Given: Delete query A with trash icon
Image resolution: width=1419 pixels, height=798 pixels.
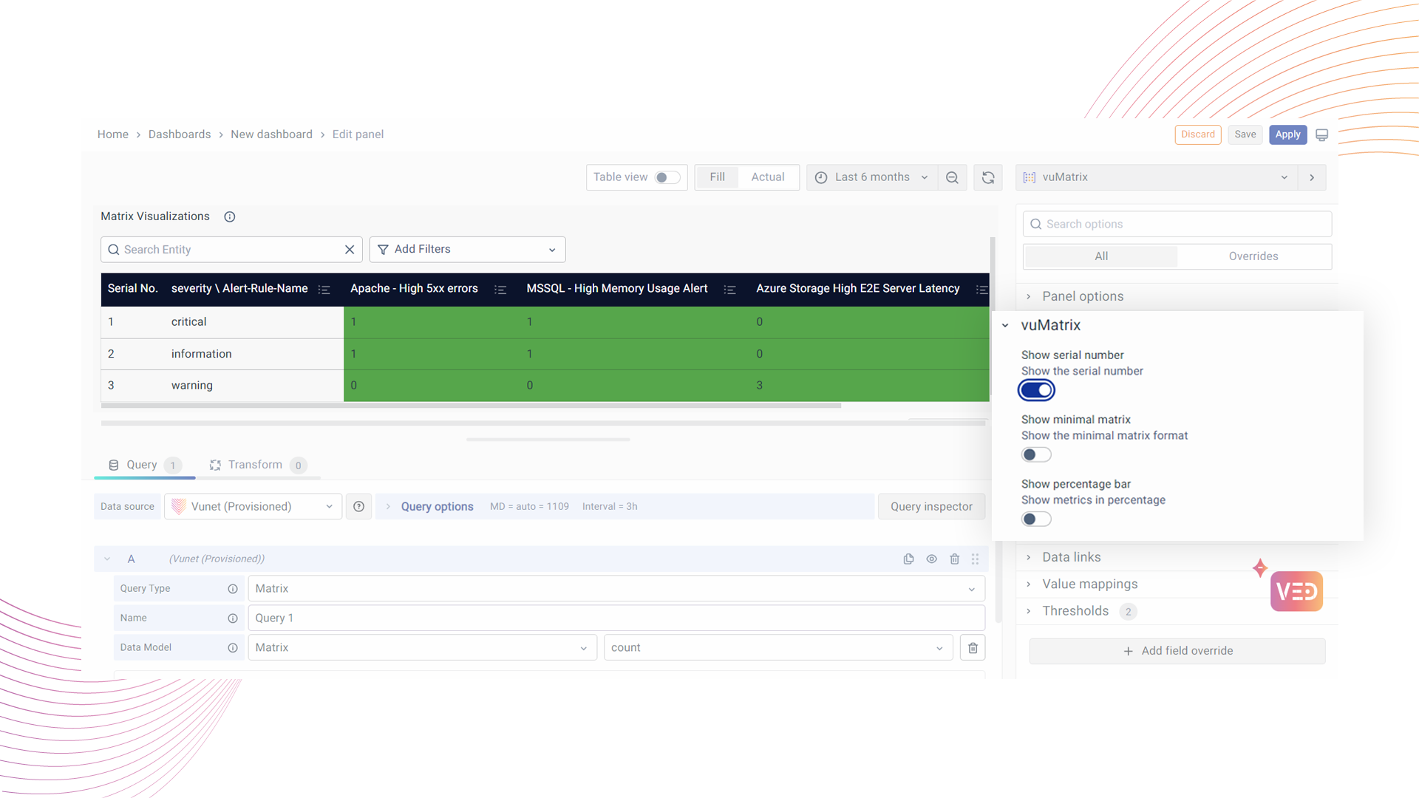Looking at the screenshot, I should [954, 559].
